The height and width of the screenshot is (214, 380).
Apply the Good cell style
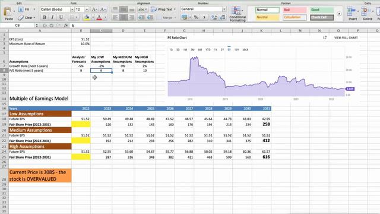[322, 10]
